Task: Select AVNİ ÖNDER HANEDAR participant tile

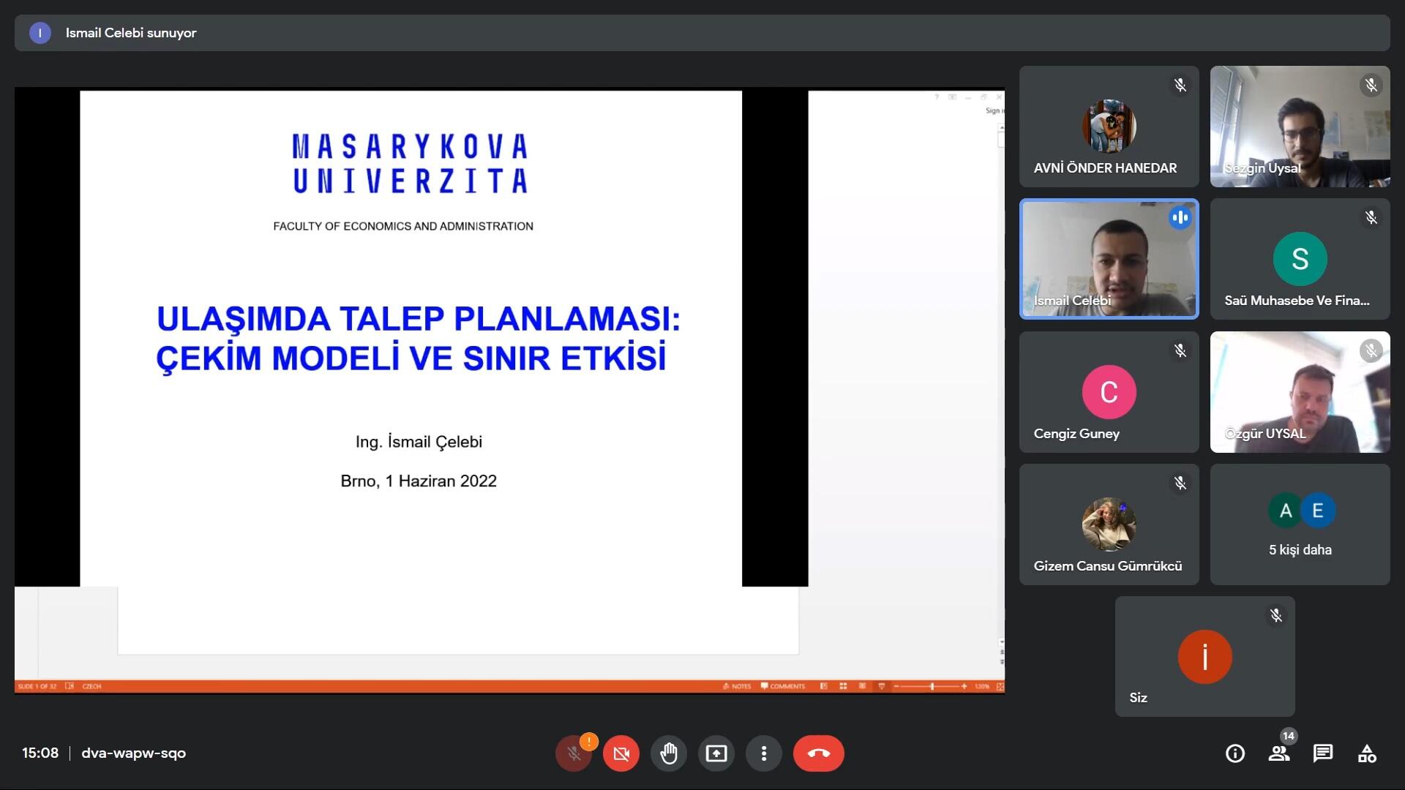Action: pyautogui.click(x=1109, y=127)
